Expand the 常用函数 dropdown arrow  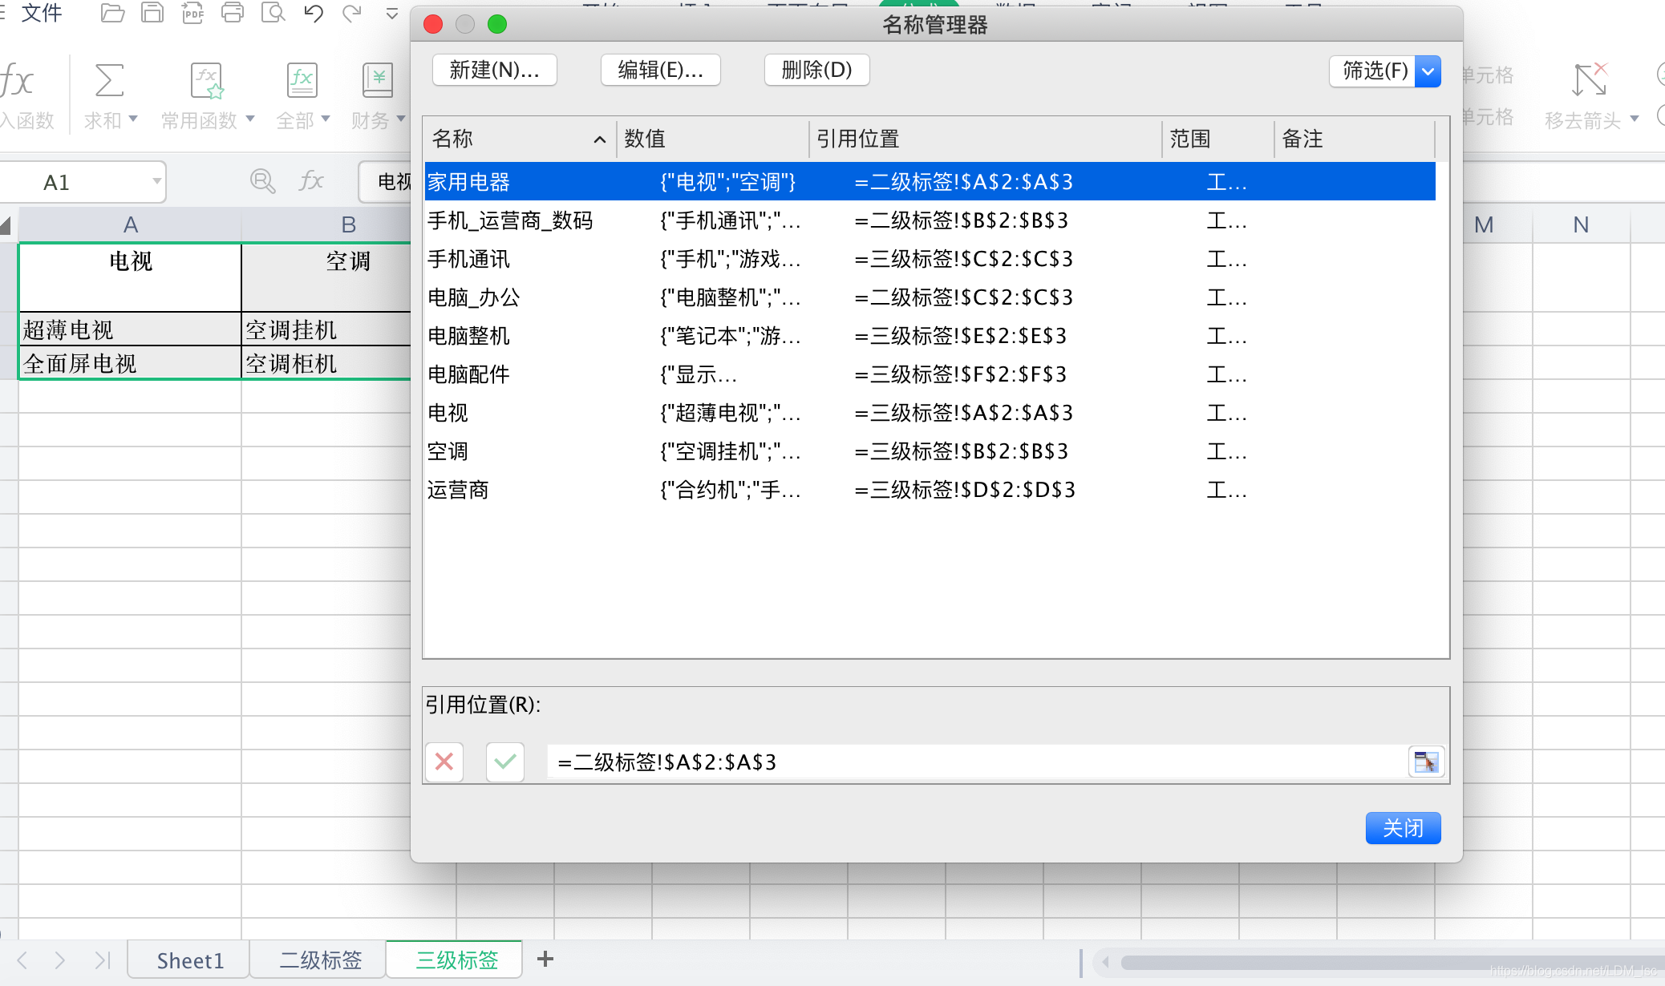[x=250, y=119]
